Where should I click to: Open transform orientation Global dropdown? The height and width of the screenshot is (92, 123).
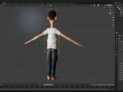tap(43, 5)
